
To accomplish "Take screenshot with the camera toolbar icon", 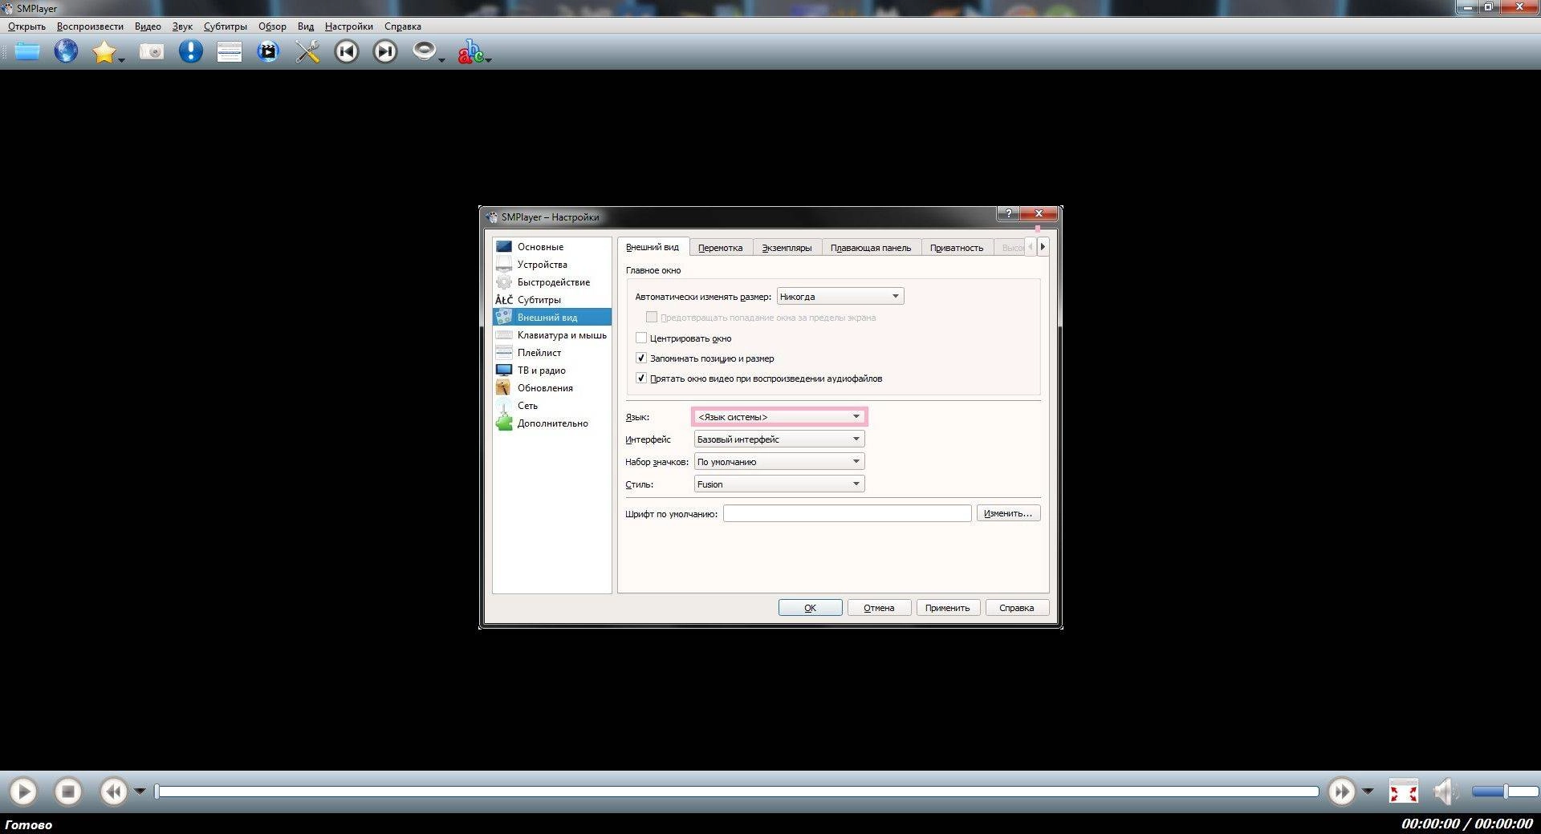I will (152, 52).
